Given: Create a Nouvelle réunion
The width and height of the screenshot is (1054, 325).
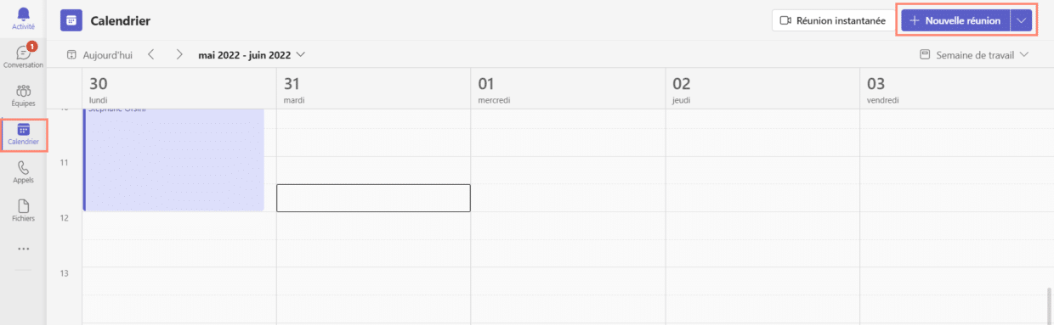Looking at the screenshot, I should coord(956,20).
